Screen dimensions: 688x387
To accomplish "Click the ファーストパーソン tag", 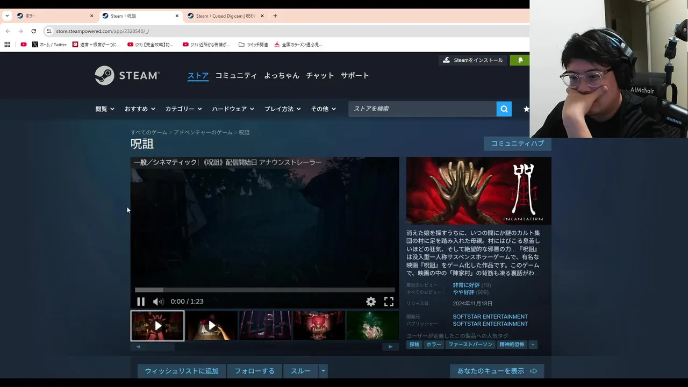I will pyautogui.click(x=470, y=345).
